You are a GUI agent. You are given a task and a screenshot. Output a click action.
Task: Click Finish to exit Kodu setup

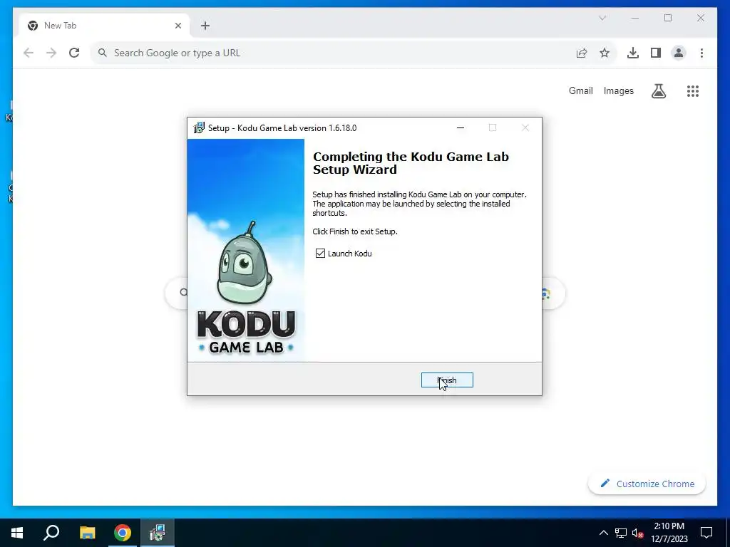coord(447,380)
